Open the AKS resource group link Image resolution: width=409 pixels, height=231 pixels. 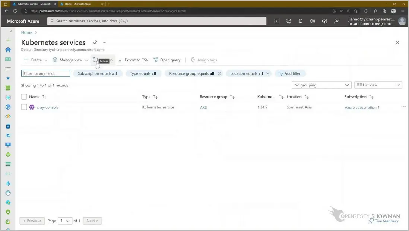coord(203,107)
